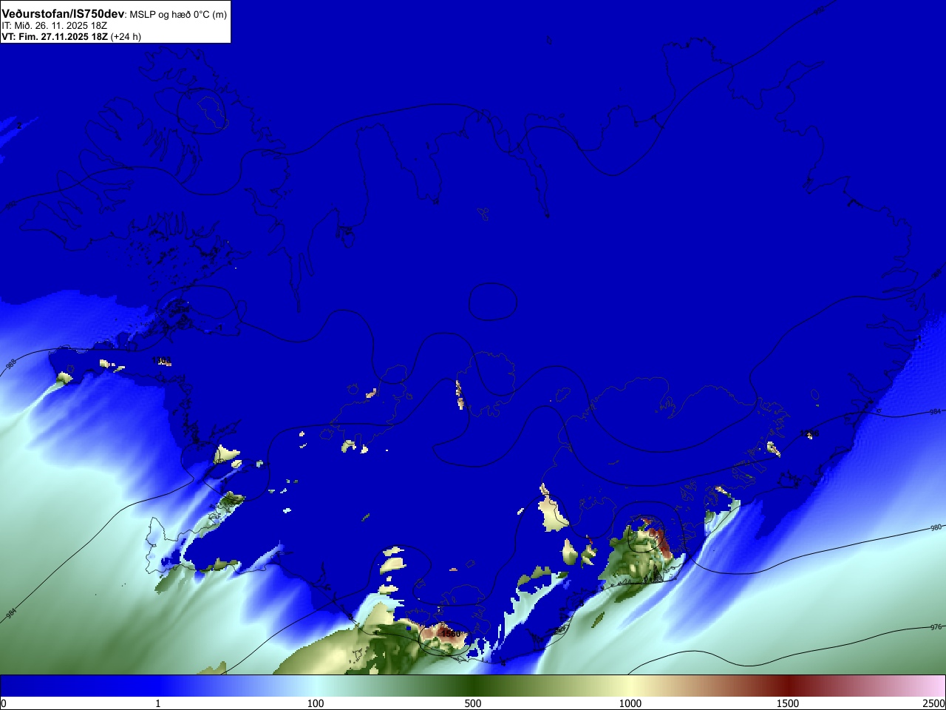Click the 'MSLP og hæð 0°C (m)' label
The width and height of the screenshot is (946, 710).
178,15
